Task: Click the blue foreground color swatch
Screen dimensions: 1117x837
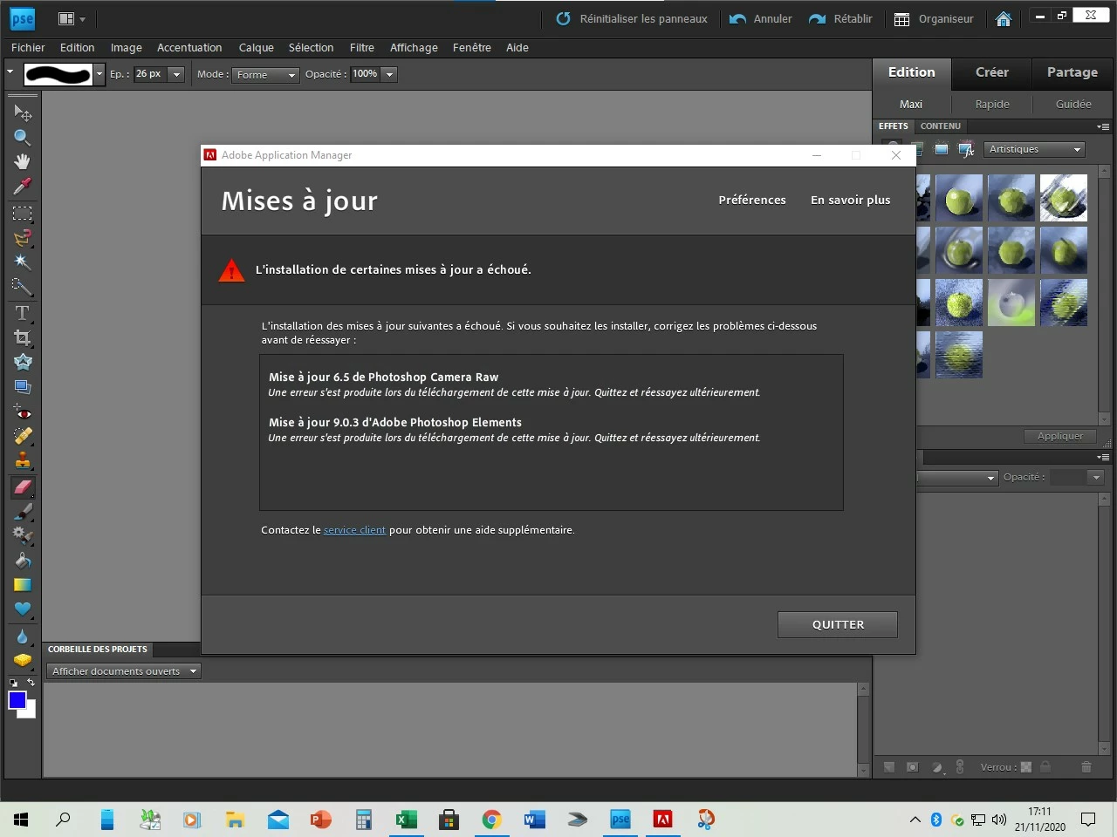Action: [17, 699]
